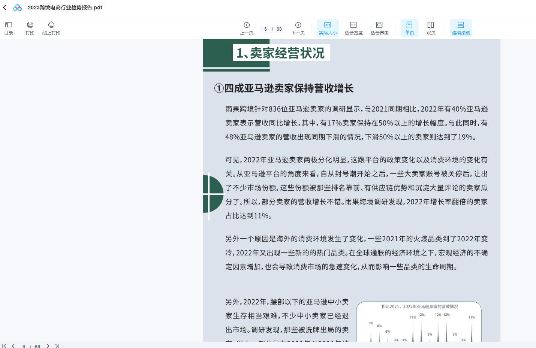Go to previous page with 上一页
Image resolution: width=536 pixels, height=348 pixels.
click(247, 28)
